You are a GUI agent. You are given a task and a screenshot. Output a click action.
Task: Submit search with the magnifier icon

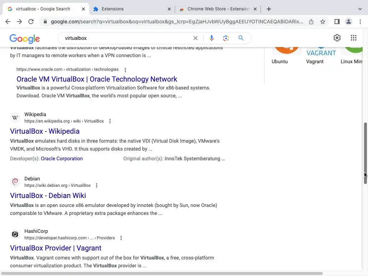(x=241, y=38)
